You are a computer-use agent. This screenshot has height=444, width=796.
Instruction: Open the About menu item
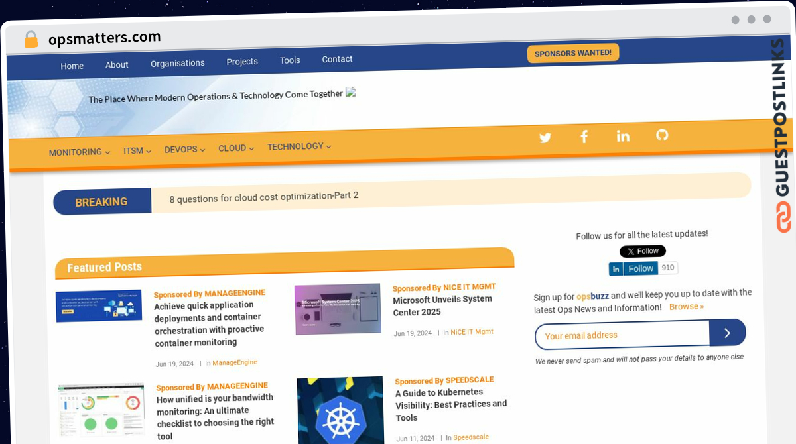pos(117,64)
